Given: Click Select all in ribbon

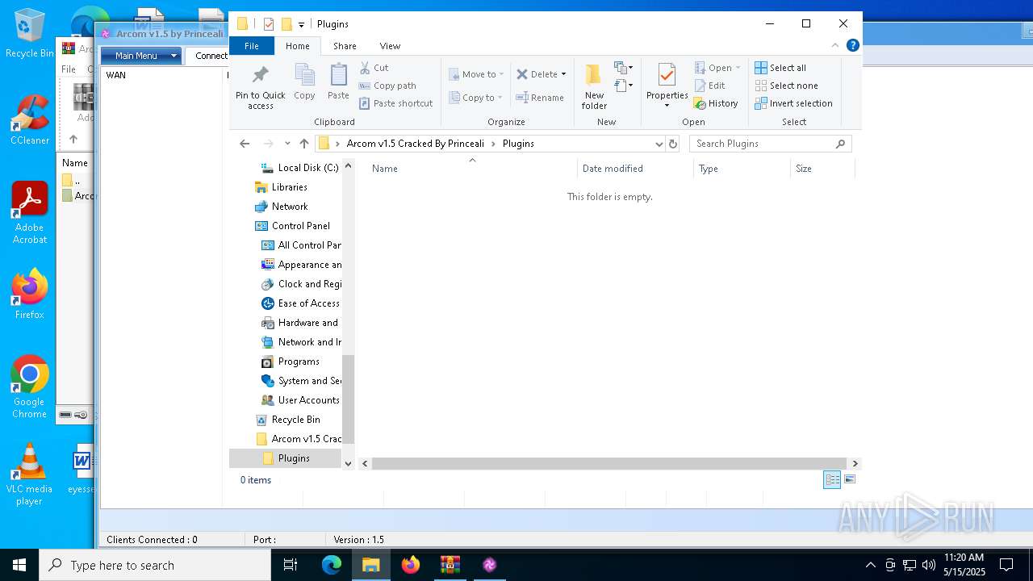Looking at the screenshot, I should pos(780,68).
